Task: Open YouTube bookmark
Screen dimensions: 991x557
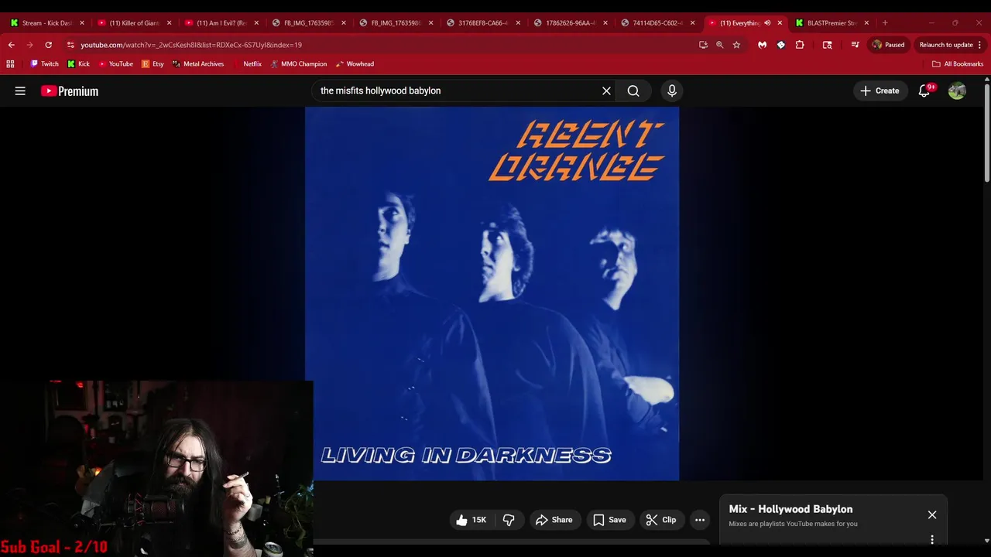Action: (115, 63)
